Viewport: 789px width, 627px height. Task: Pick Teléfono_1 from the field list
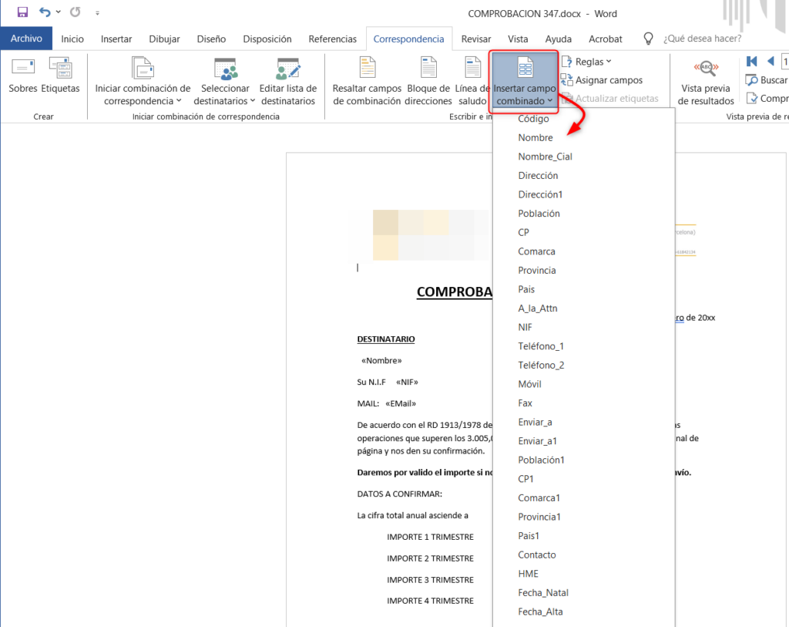click(x=541, y=346)
